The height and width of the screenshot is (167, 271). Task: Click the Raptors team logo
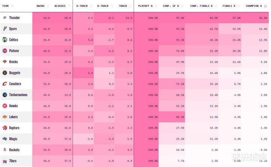click(x=5, y=128)
